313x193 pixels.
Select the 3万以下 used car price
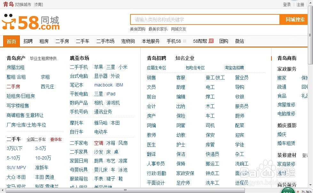(x=14, y=148)
